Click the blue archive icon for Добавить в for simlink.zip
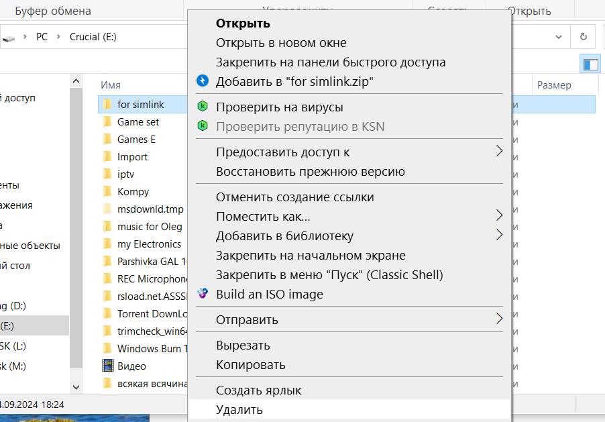The height and width of the screenshot is (422, 605). (203, 81)
